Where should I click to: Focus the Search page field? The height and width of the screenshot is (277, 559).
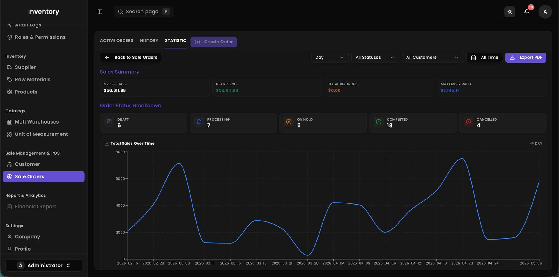click(x=144, y=12)
